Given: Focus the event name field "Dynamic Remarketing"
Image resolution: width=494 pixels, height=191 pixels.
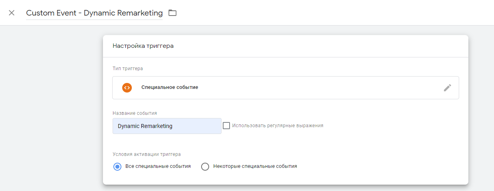Looking at the screenshot, I should pos(167,126).
